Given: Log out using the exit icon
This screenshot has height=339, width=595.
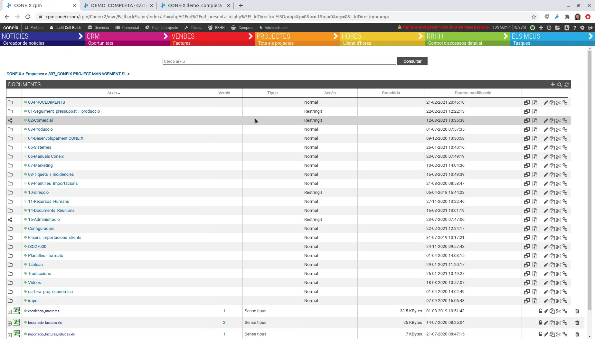Looking at the screenshot, I should pyautogui.click(x=590, y=28).
